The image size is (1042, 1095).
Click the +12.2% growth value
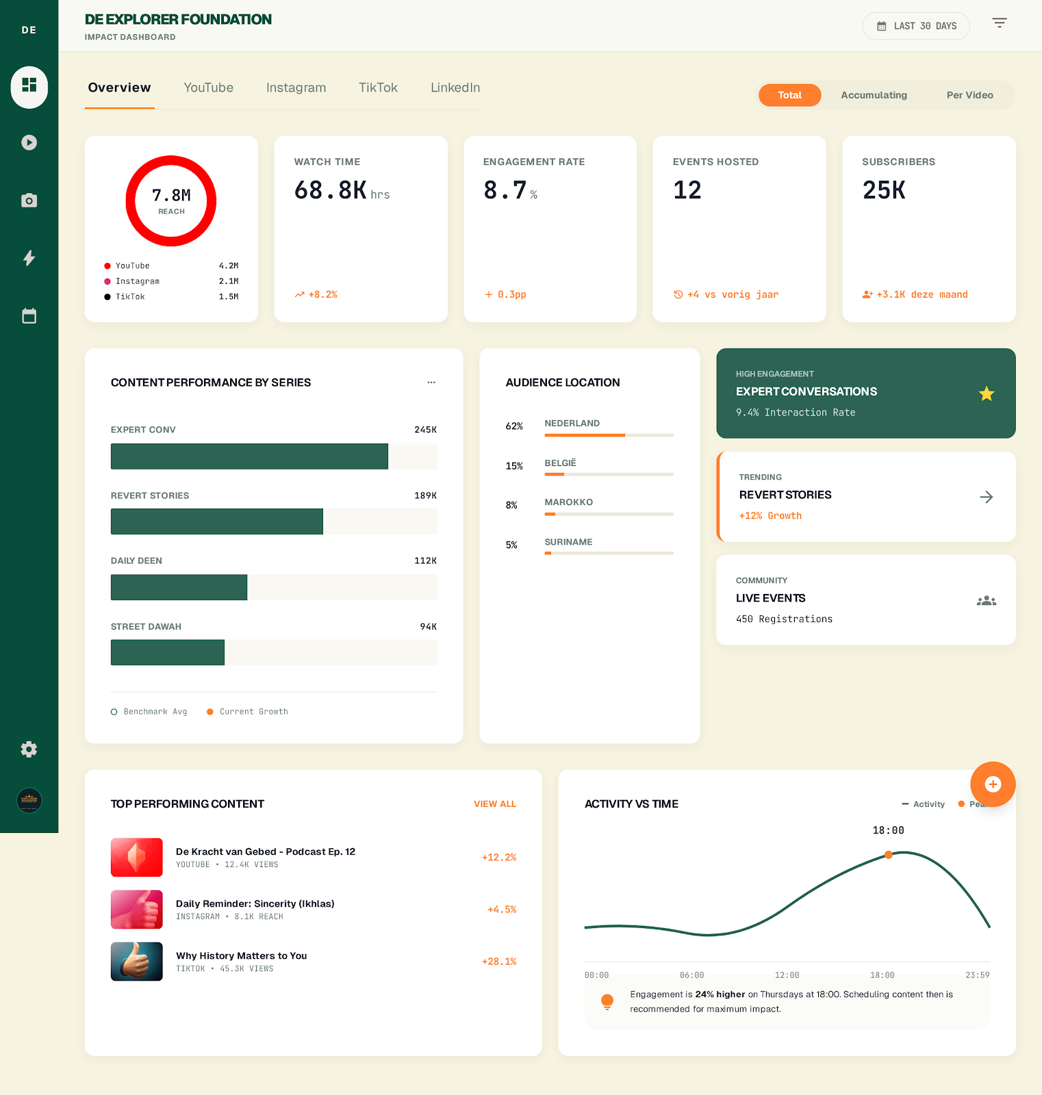[x=499, y=858]
